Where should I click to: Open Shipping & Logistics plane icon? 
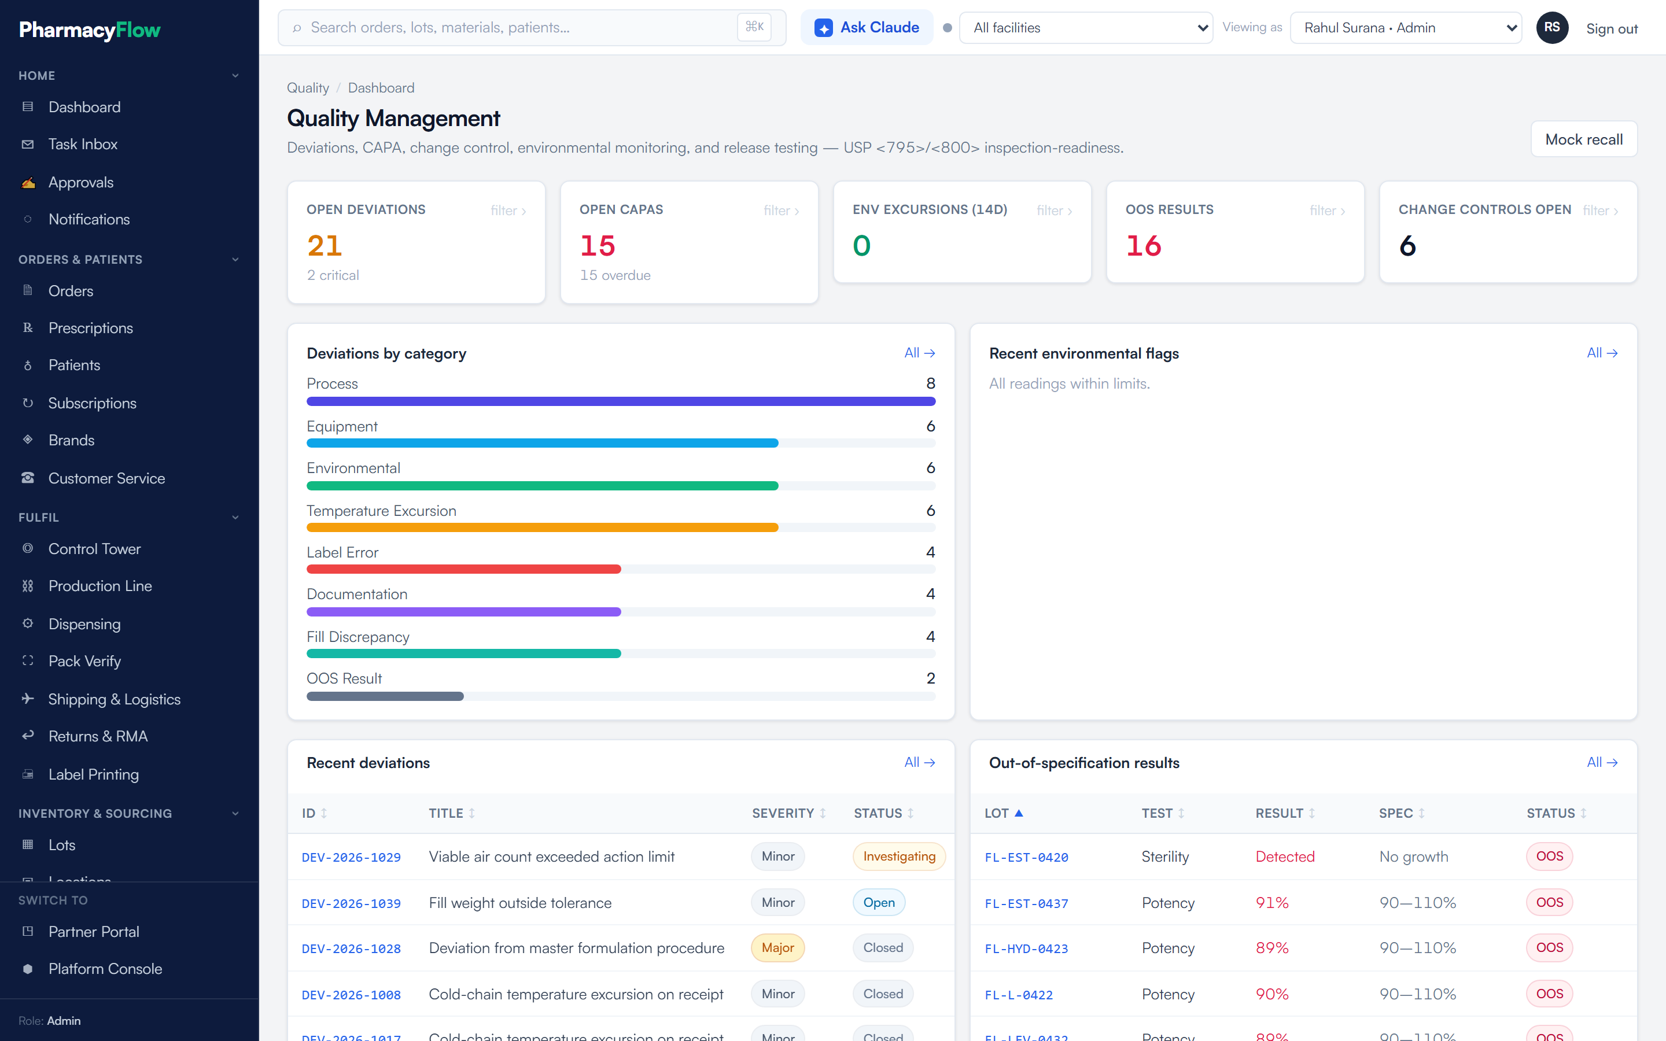pyautogui.click(x=28, y=699)
